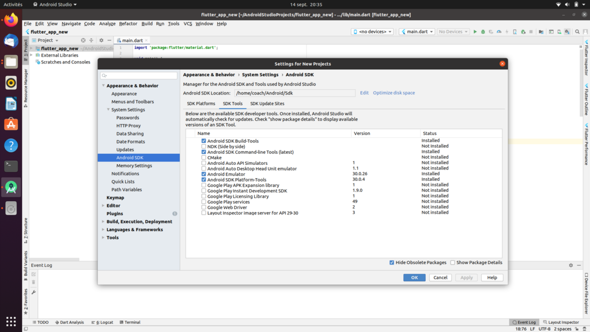Open the main.dart run configuration dropdown

[x=417, y=32]
